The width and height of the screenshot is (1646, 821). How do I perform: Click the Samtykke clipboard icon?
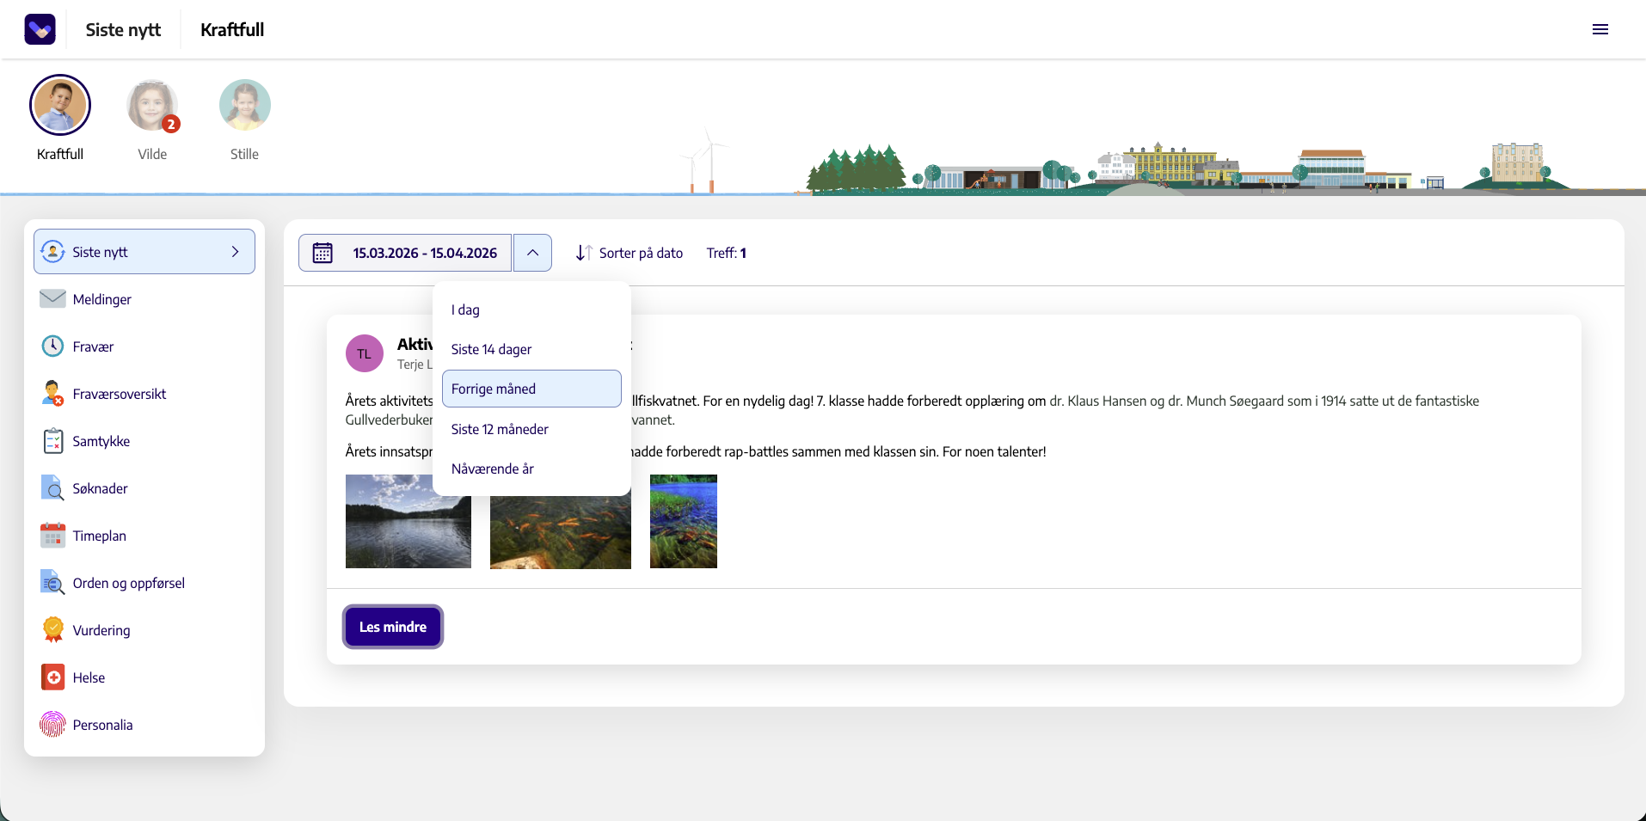click(x=52, y=440)
